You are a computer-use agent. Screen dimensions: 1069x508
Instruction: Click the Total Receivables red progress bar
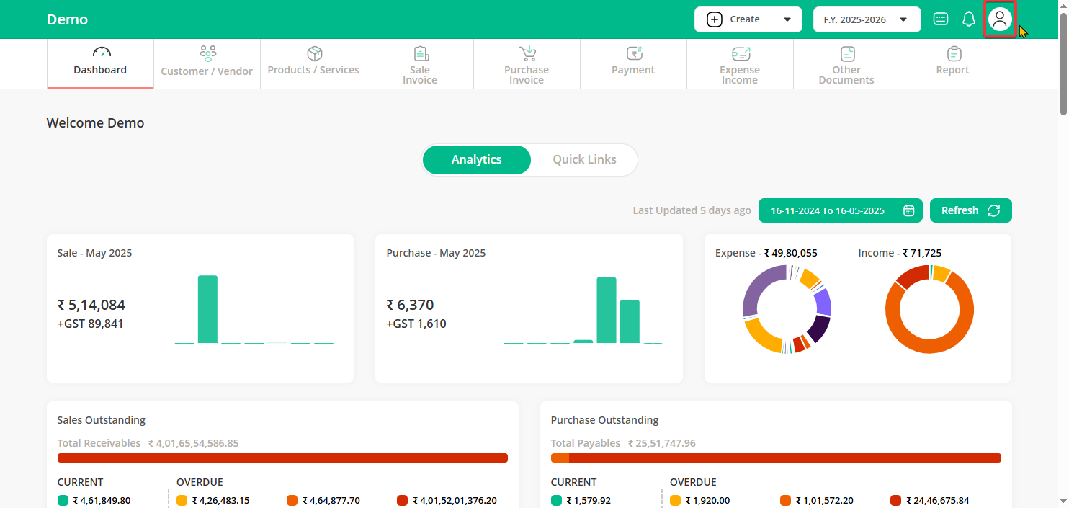tap(282, 458)
